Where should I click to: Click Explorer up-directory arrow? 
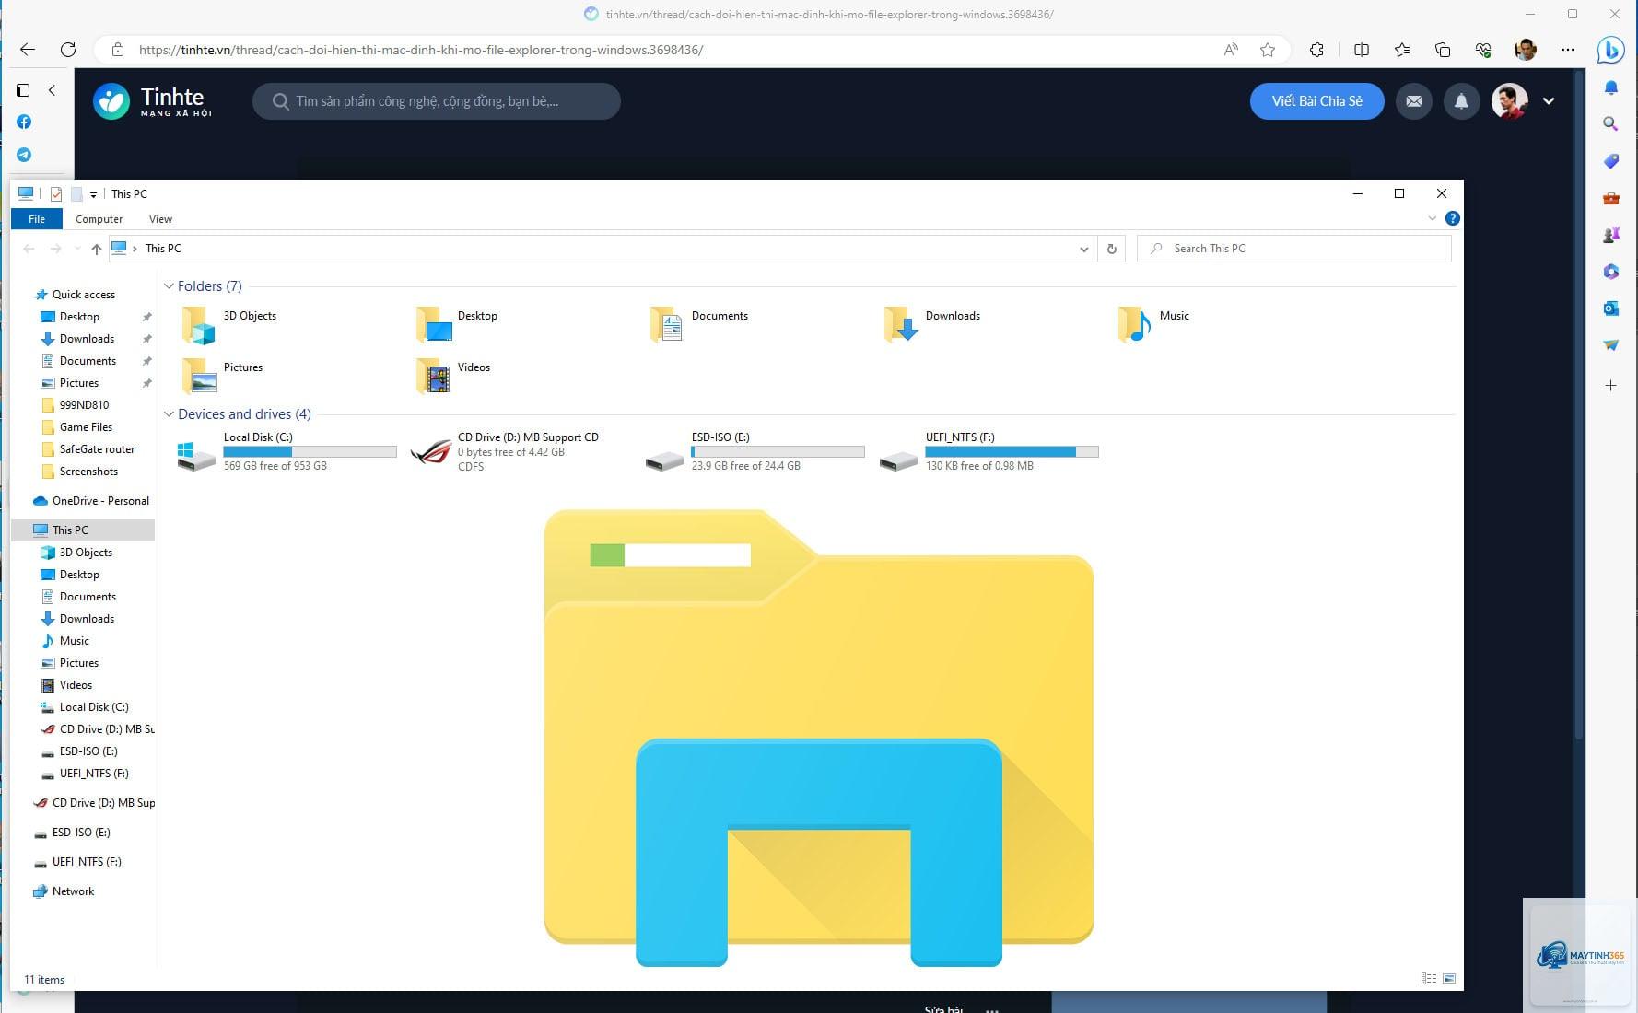click(97, 249)
